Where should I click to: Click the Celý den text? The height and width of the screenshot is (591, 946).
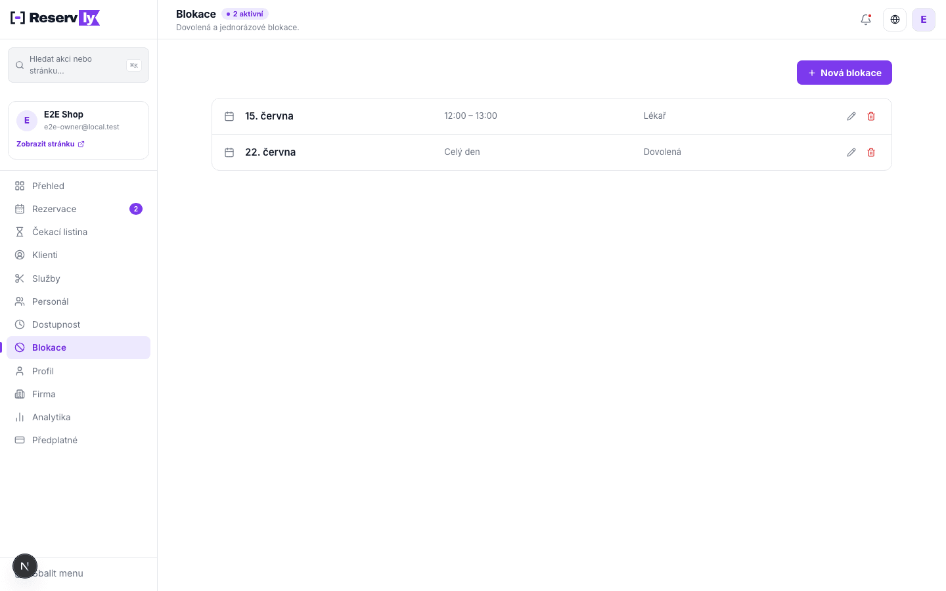coord(462,152)
